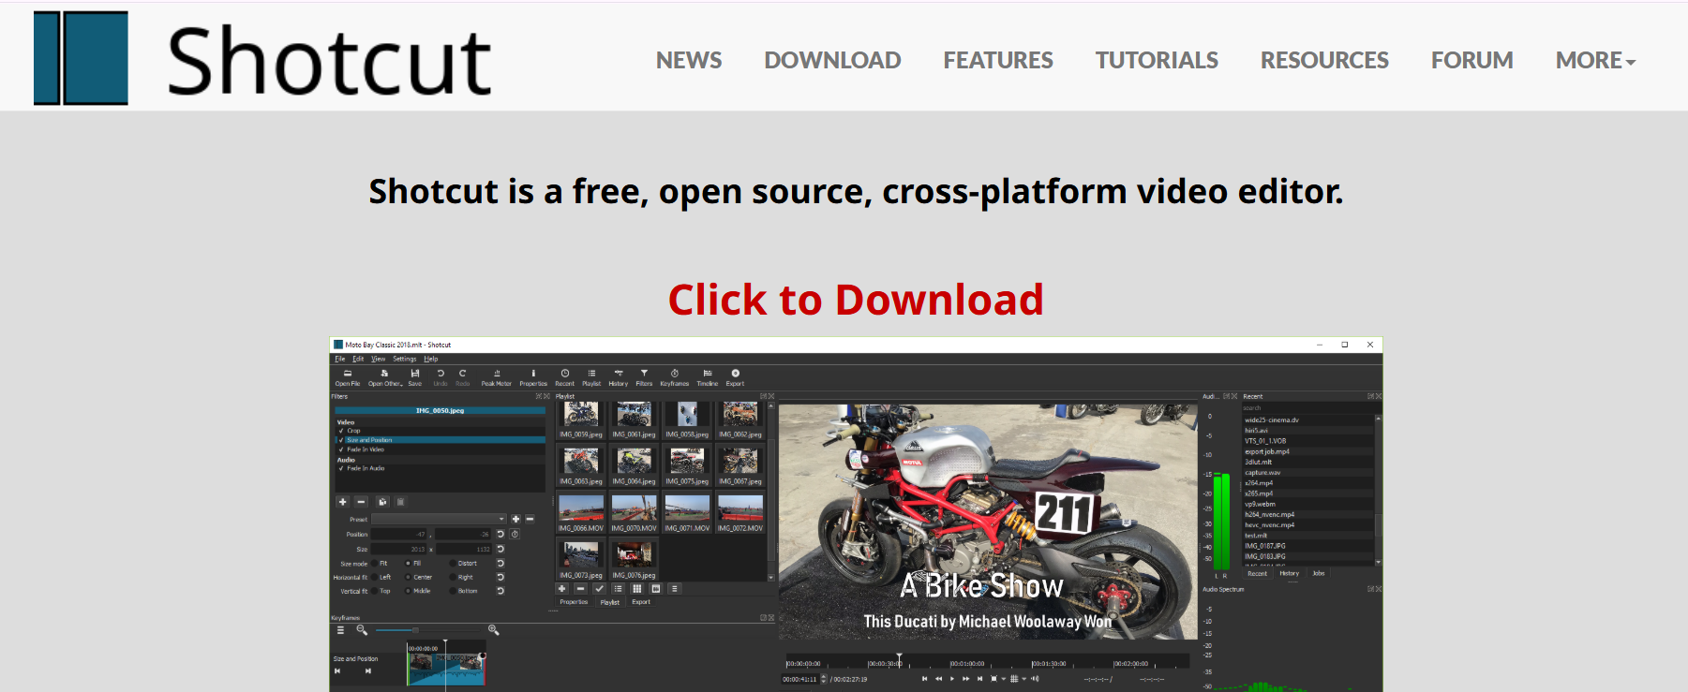
Task: Click the Recent toolbar icon
Action: (x=564, y=377)
